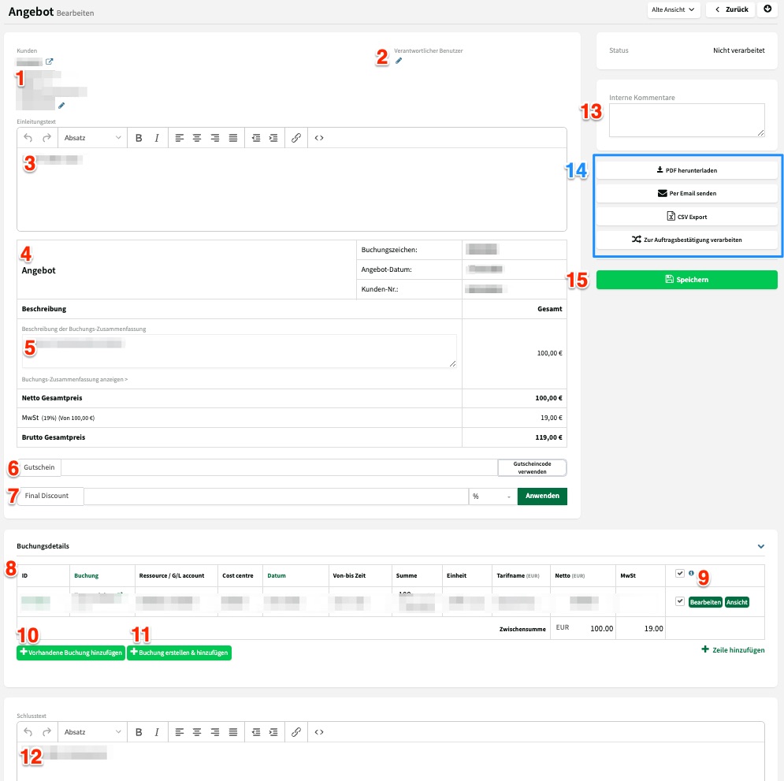
Task: Open Absatz style dropdown in Schlusstext
Action: tap(92, 732)
